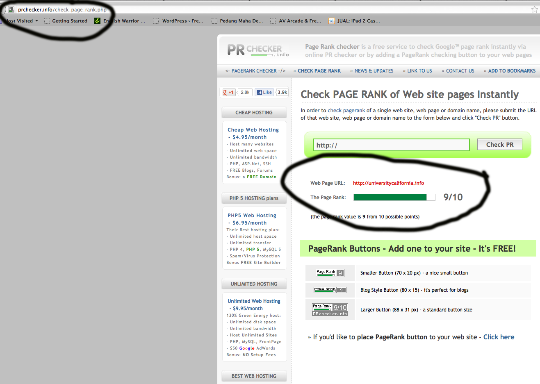Open CHECK PAGE RANK nav item
Image resolution: width=540 pixels, height=384 pixels.
coord(319,71)
